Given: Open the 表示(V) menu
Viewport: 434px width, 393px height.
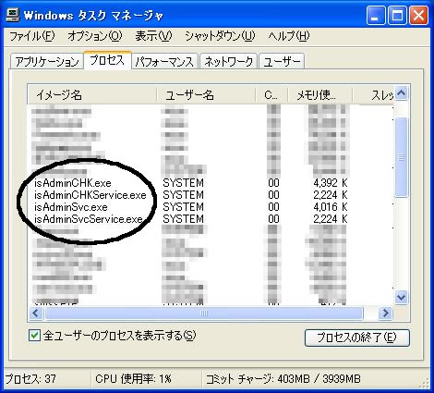Looking at the screenshot, I should click(x=153, y=36).
